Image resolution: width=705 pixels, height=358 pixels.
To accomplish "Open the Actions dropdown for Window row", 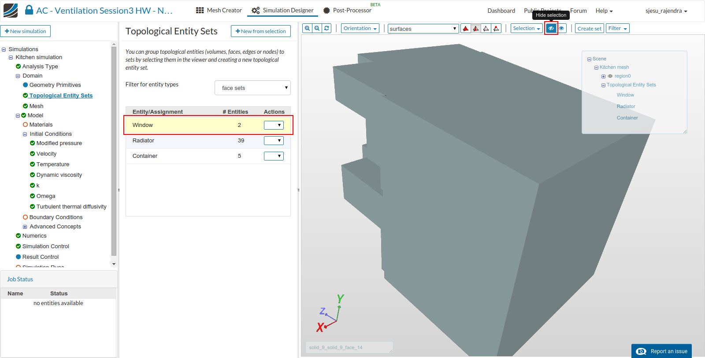I will coord(274,125).
